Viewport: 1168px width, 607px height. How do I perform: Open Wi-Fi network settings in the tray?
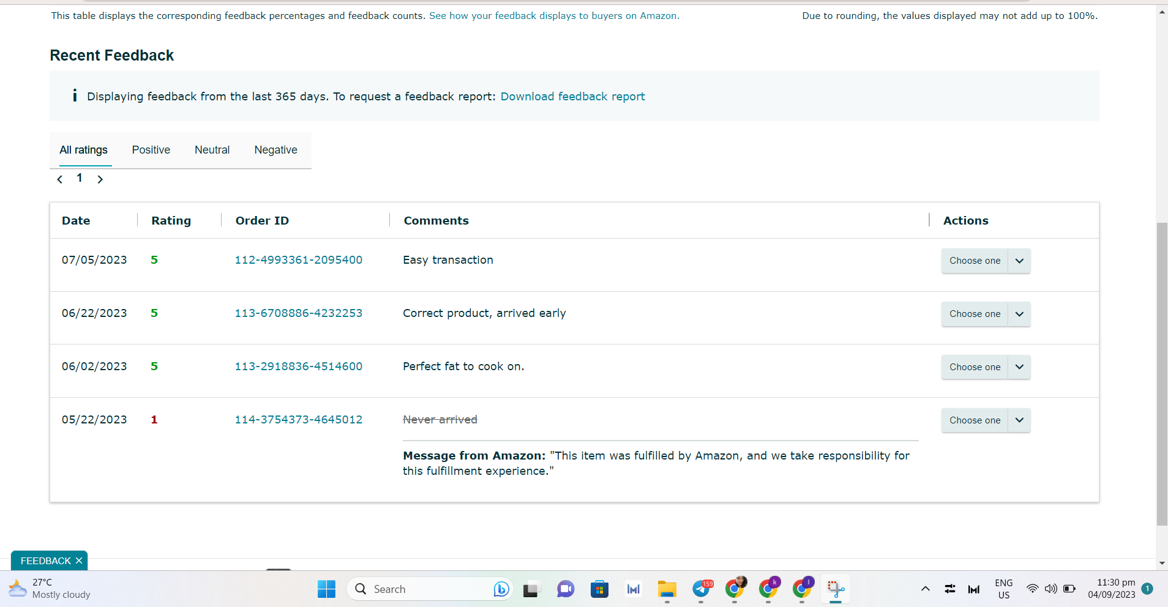click(1032, 589)
